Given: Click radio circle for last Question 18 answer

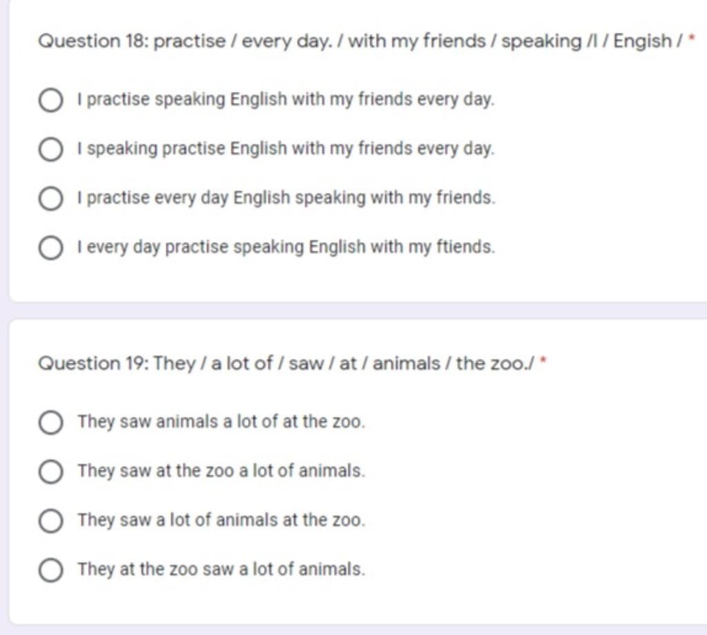Looking at the screenshot, I should [x=50, y=248].
